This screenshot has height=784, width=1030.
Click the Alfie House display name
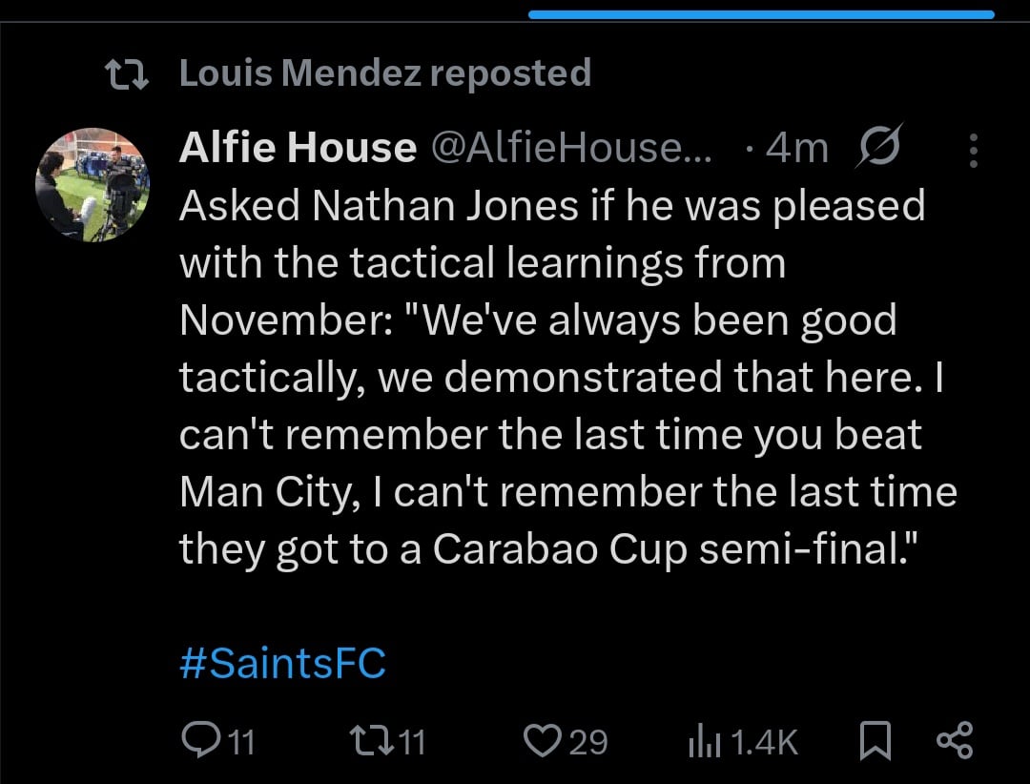click(298, 149)
